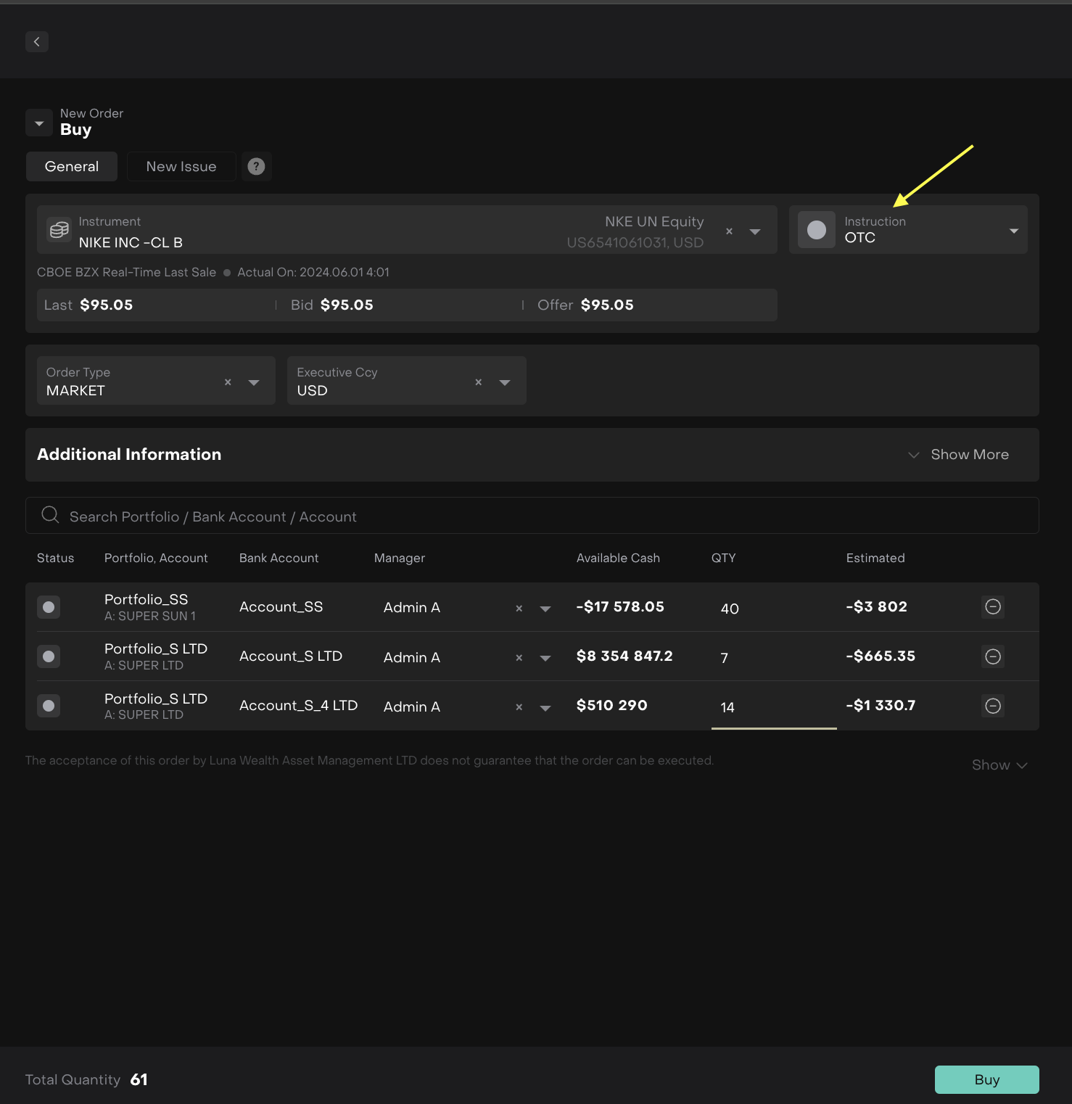Click the magnifier icon in the portfolio search bar
This screenshot has height=1104, width=1072.
tap(49, 515)
